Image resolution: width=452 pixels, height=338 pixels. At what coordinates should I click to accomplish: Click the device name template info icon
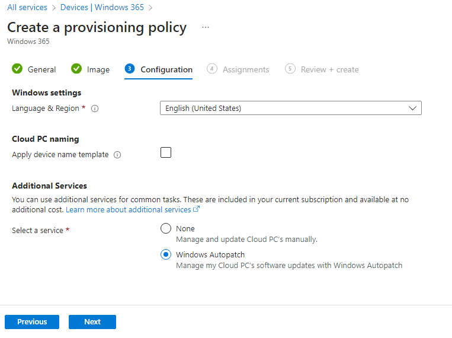point(117,155)
